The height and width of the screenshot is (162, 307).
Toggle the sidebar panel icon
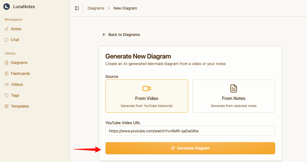point(77,8)
